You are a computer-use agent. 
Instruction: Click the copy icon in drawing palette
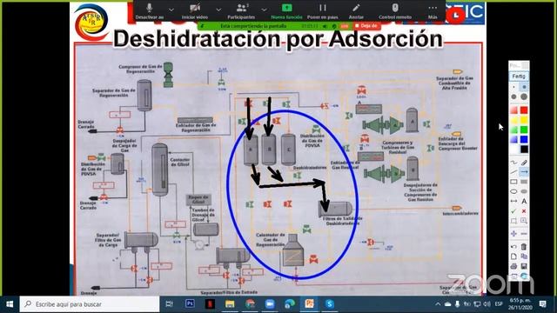click(524, 256)
